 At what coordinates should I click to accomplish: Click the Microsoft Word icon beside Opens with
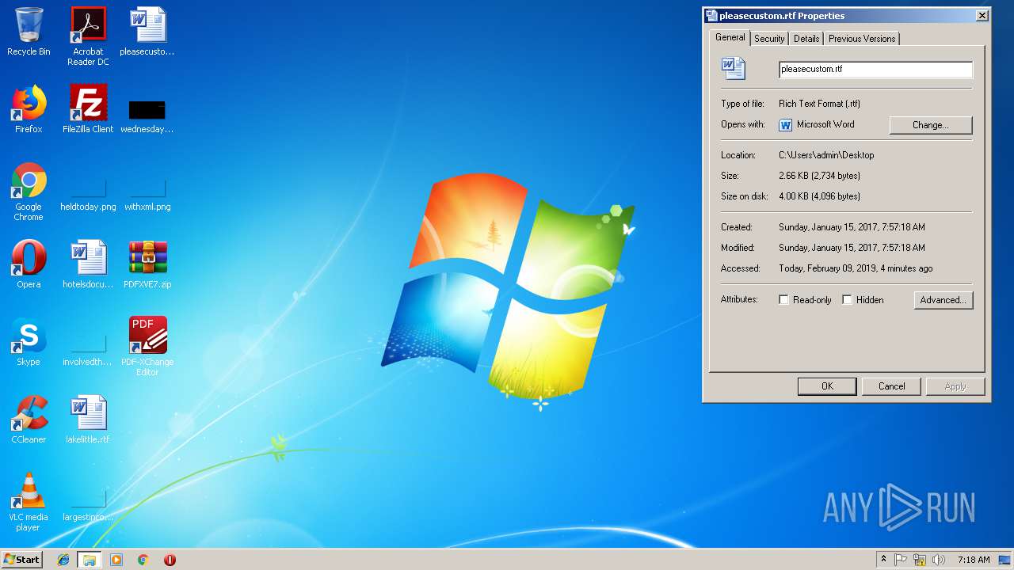tap(786, 125)
